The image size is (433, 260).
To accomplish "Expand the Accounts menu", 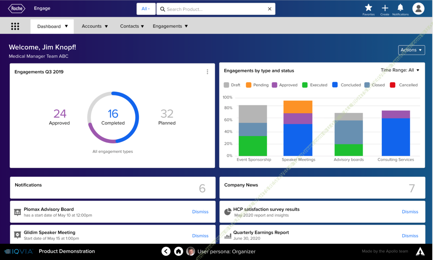I will (95, 26).
